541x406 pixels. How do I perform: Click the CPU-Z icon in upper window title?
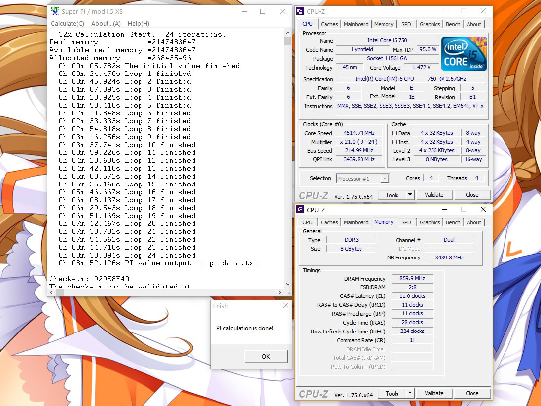coord(300,11)
